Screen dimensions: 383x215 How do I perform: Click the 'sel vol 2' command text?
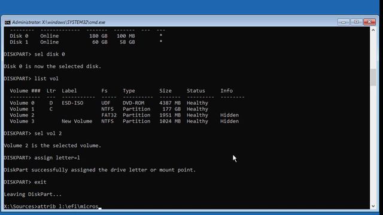tap(48, 133)
